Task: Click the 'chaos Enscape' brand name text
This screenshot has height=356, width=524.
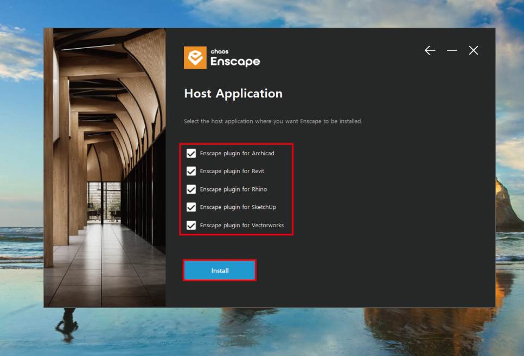Action: coord(235,58)
